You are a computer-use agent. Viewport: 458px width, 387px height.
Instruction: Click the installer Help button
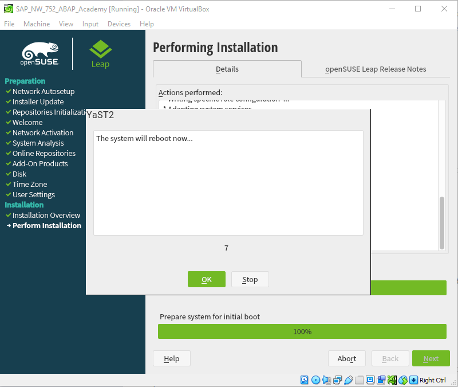pyautogui.click(x=172, y=358)
